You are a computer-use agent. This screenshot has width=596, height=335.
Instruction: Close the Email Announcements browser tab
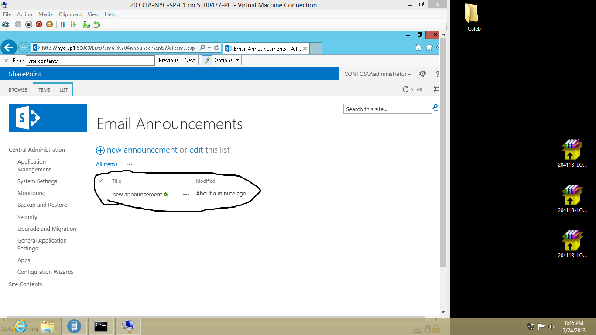tap(305, 48)
